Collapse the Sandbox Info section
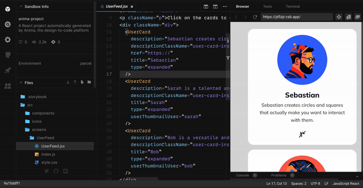Screen dimensions: 363x188 point(21,7)
